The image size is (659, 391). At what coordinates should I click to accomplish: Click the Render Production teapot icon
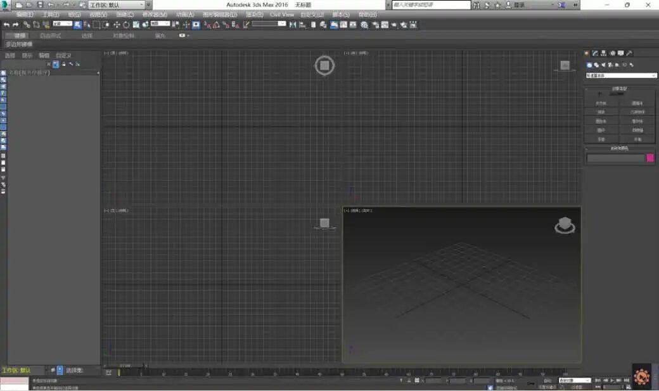click(393, 25)
